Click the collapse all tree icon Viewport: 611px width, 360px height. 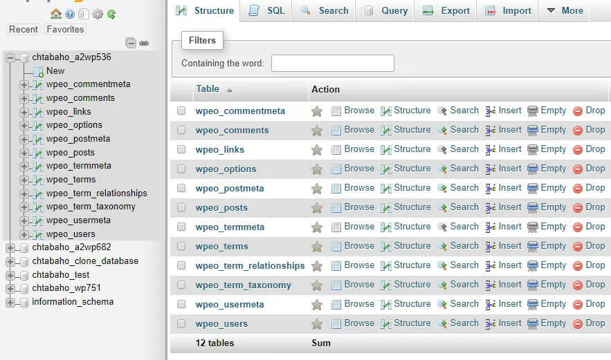click(131, 43)
